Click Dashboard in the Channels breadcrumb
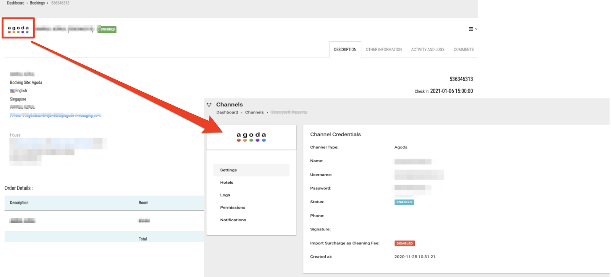This screenshot has width=611, height=277. coord(227,112)
